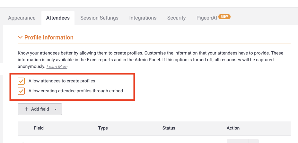Open the Security tab
This screenshot has height=143, width=298.
176,18
